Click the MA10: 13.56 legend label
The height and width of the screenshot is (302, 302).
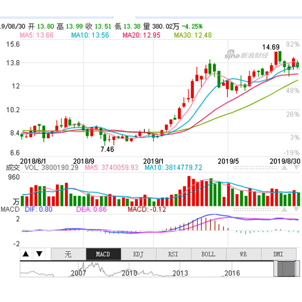click(90, 35)
